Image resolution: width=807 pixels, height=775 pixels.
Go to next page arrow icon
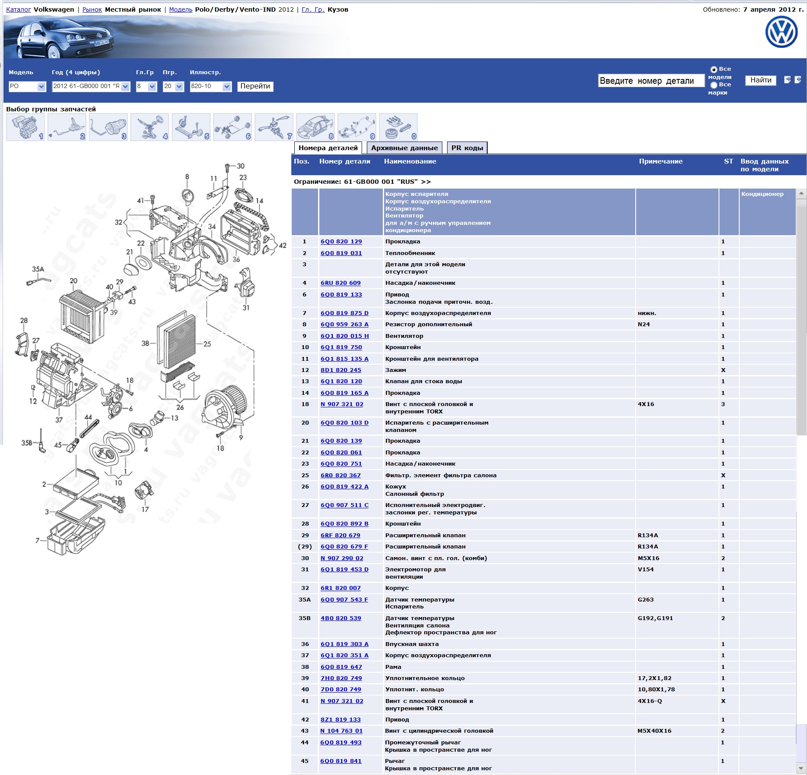tap(798, 80)
